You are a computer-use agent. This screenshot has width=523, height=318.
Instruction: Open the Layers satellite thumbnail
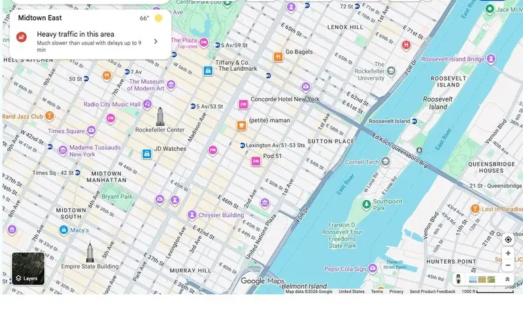pyautogui.click(x=28, y=269)
